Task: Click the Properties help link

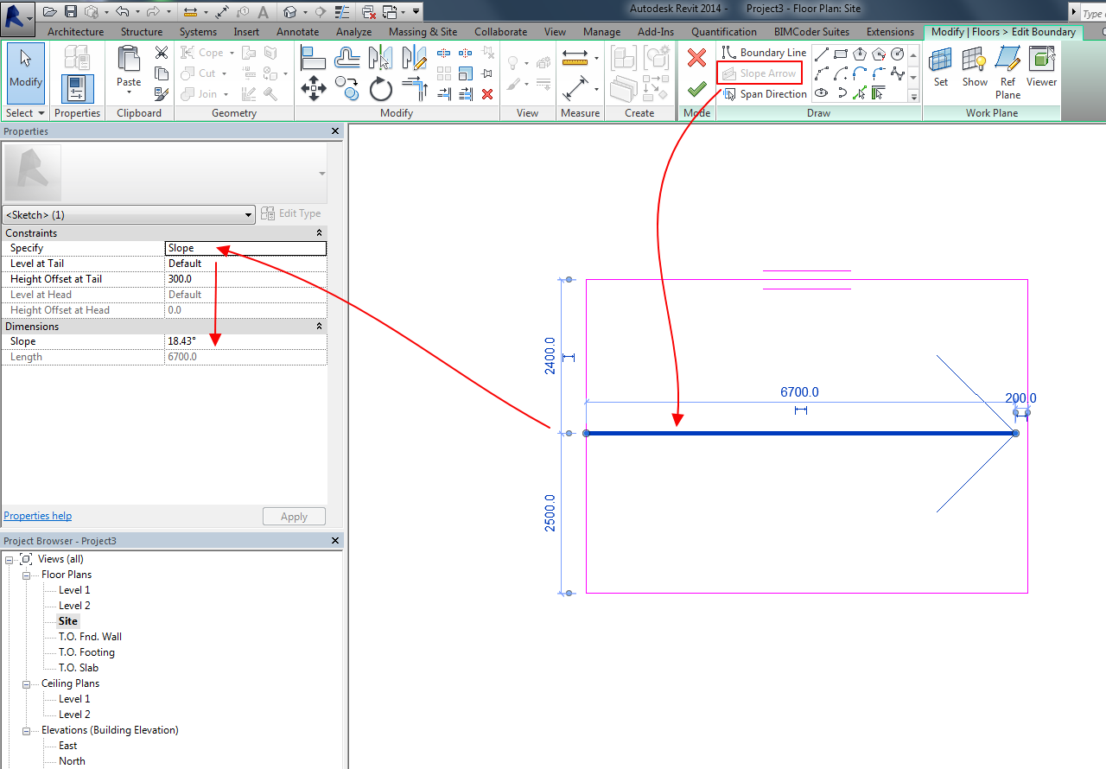Action: (38, 516)
